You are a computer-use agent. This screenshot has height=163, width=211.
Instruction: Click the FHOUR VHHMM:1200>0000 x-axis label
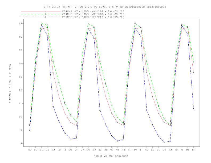[111, 156]
